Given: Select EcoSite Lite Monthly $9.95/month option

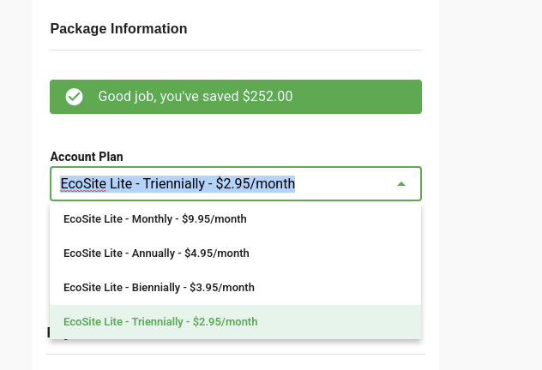Looking at the screenshot, I should coord(235,219).
